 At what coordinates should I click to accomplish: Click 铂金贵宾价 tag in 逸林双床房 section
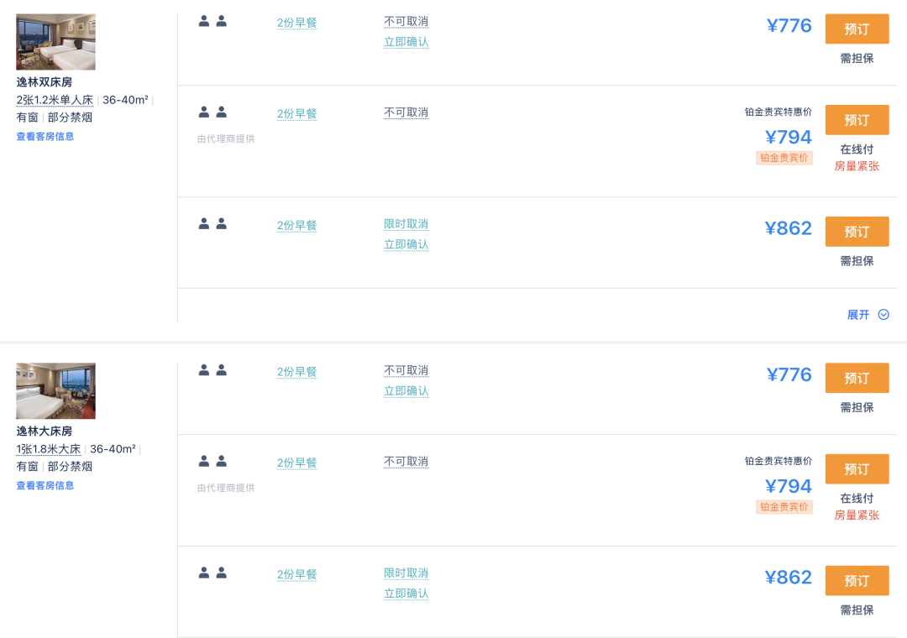pyautogui.click(x=784, y=158)
